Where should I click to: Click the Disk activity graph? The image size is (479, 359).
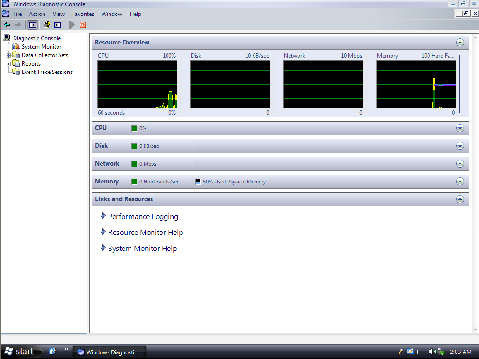click(x=230, y=84)
